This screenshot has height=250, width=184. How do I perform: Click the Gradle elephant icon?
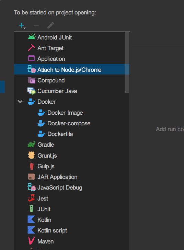(32, 144)
